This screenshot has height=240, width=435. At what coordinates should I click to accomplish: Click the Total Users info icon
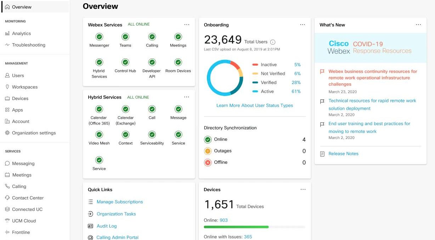273,42
